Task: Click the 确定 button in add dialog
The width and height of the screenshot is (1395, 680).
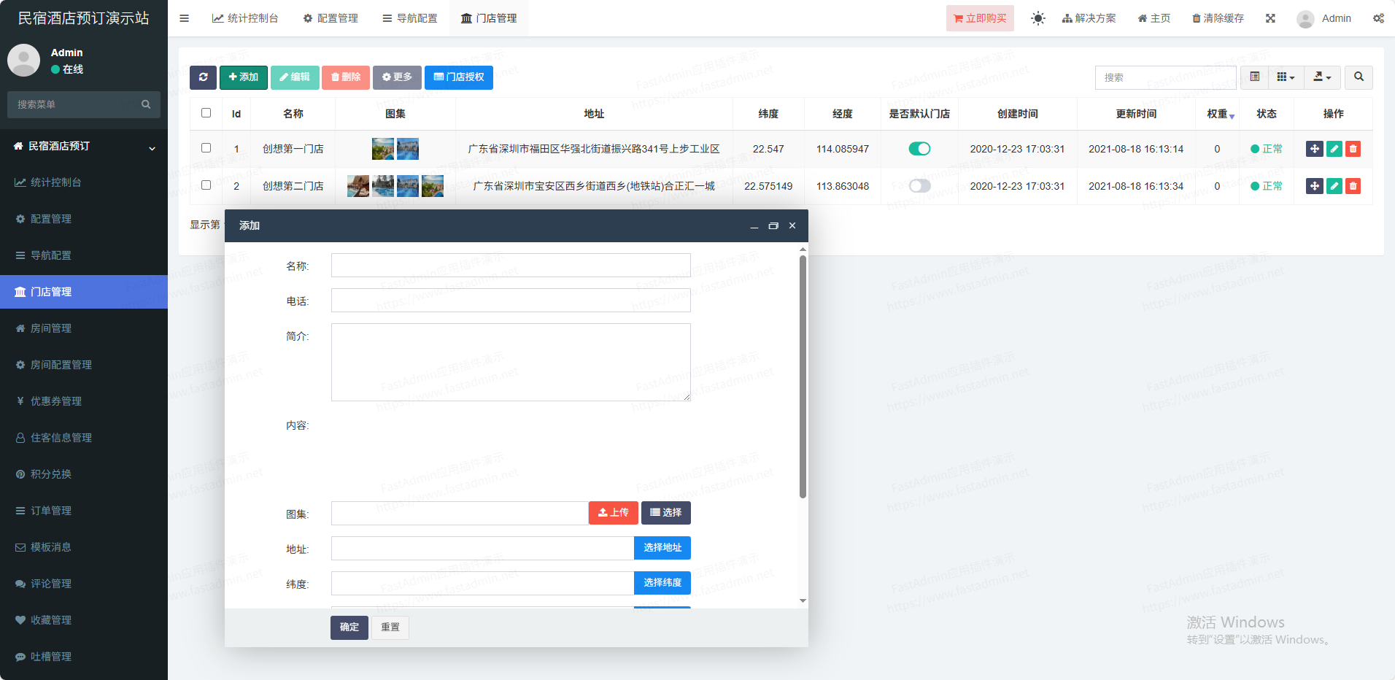Action: coord(349,627)
